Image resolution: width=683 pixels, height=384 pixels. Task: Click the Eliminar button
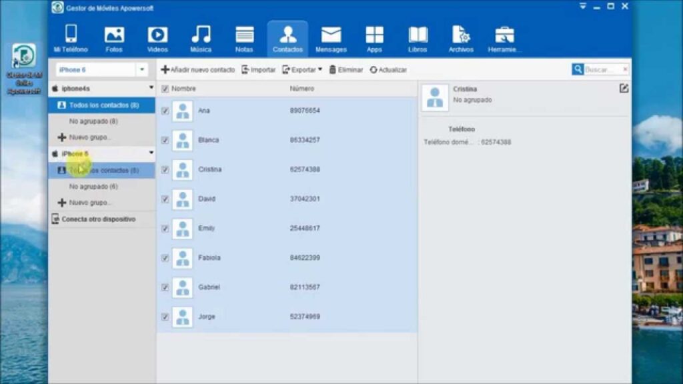click(346, 69)
